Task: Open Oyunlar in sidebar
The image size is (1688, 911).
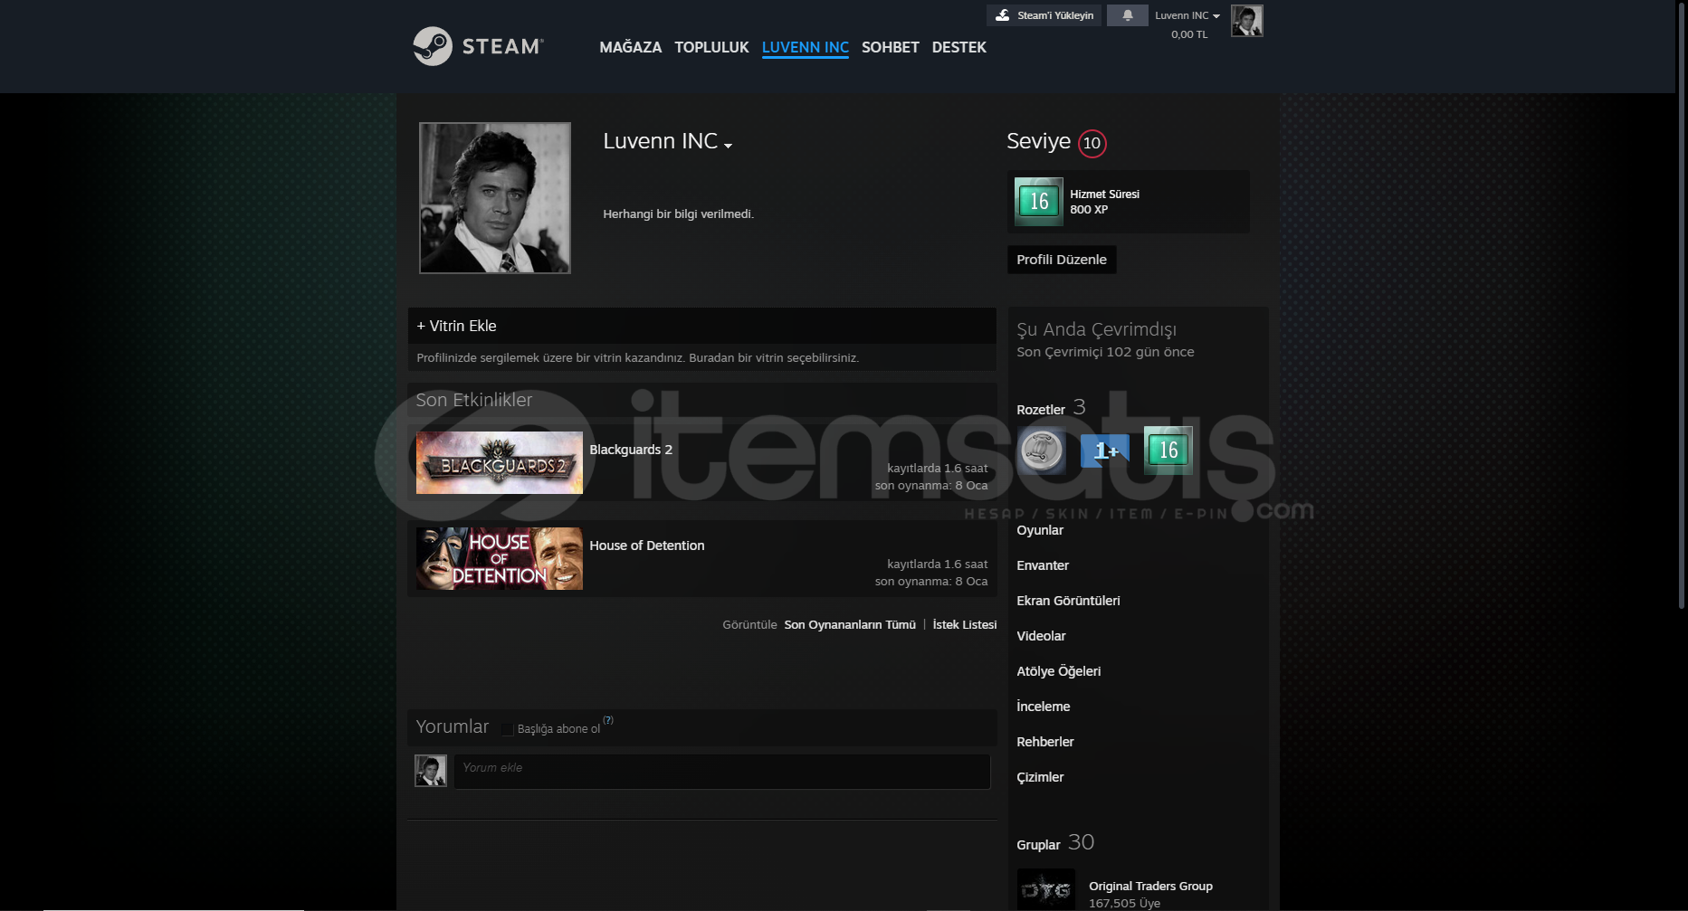Action: click(x=1040, y=530)
